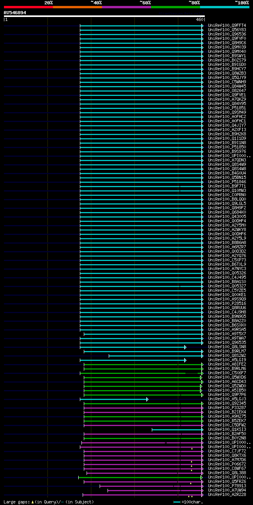This screenshot has height=505, width=253.
Task: Select hit UniRef100_B9F7T1
Action: pos(227,186)
